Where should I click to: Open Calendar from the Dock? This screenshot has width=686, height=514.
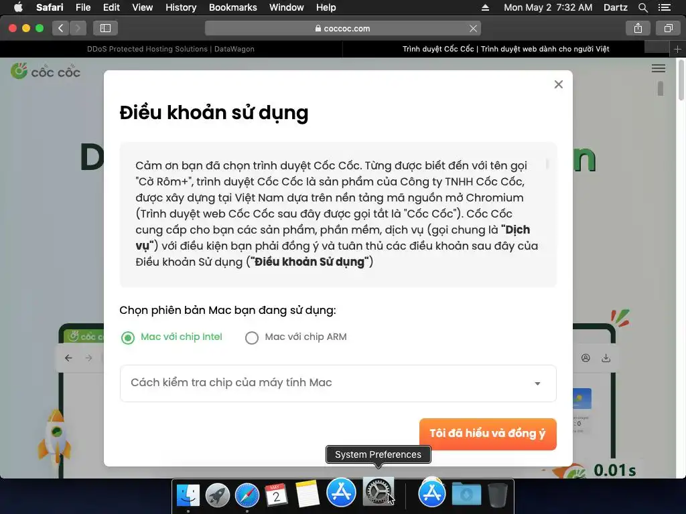[276, 495]
